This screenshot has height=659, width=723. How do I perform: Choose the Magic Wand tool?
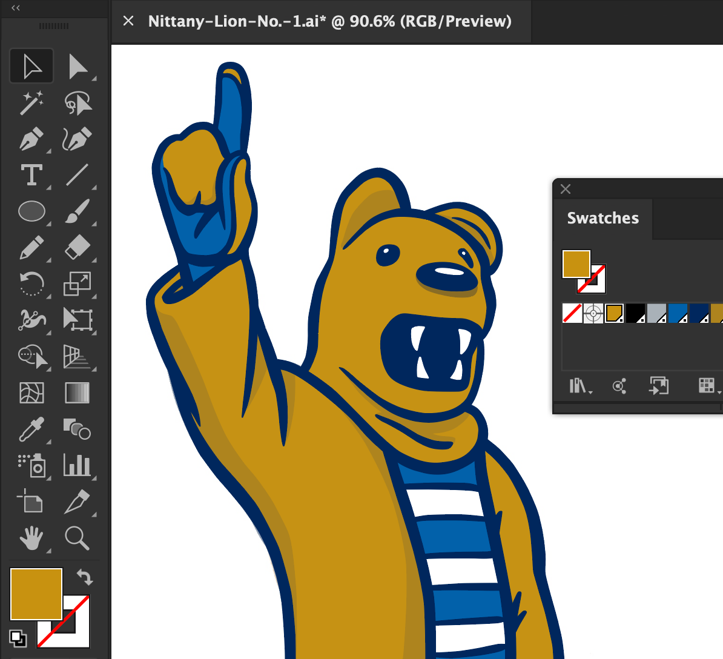click(x=31, y=102)
